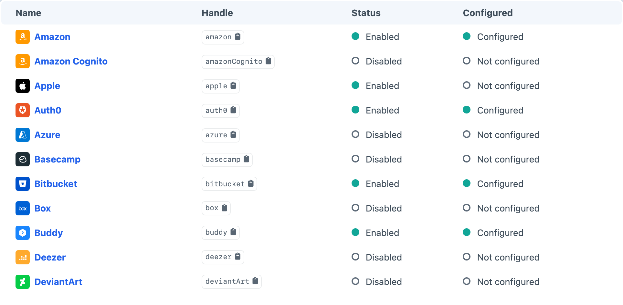Open the Box provider link
623x305 pixels.
click(43, 208)
